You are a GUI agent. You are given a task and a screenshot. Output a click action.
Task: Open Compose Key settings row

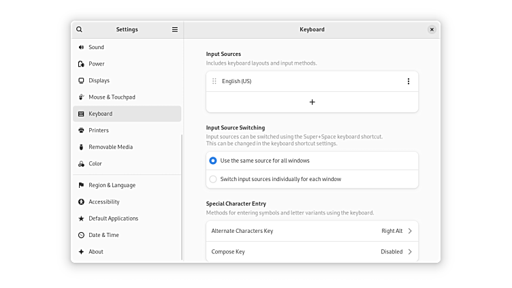(x=312, y=251)
